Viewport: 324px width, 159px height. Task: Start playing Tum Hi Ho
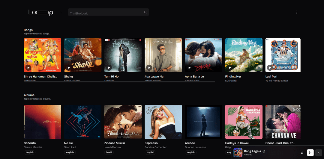[x=109, y=68]
